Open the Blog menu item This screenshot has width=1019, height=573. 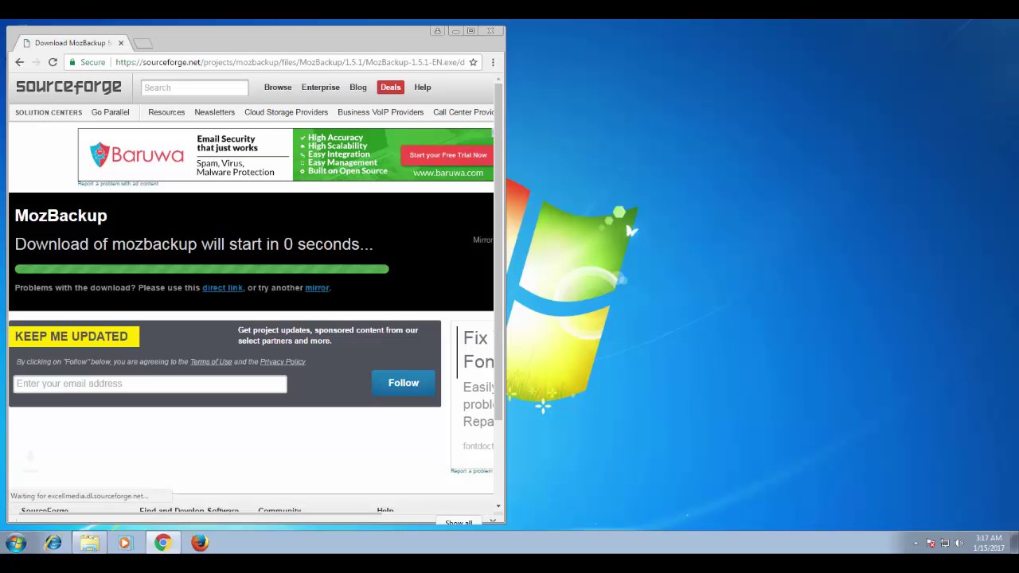(x=358, y=88)
